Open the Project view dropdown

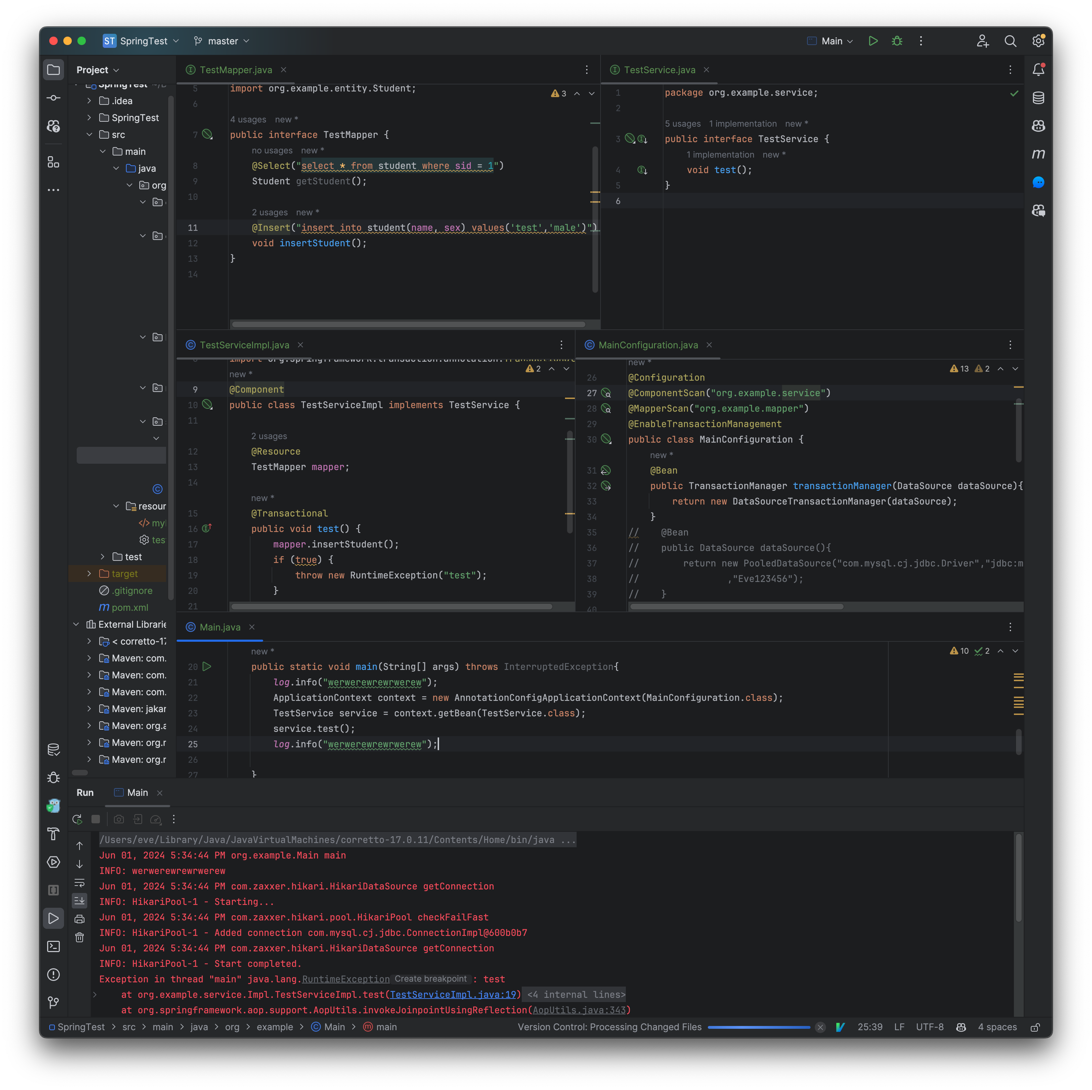pyautogui.click(x=98, y=70)
